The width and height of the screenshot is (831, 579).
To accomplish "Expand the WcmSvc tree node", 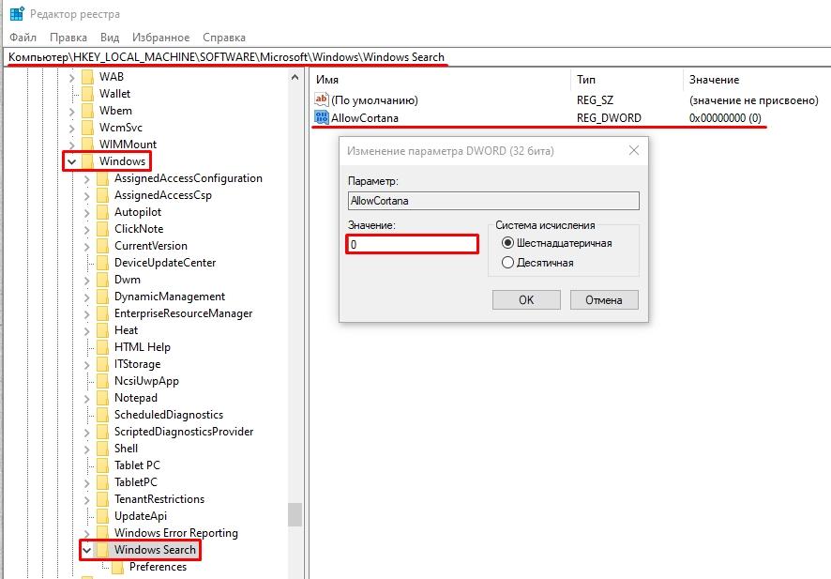I will [x=71, y=128].
